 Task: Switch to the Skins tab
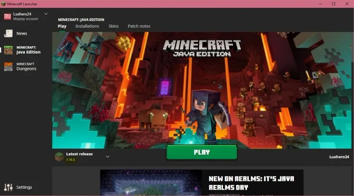(x=114, y=26)
